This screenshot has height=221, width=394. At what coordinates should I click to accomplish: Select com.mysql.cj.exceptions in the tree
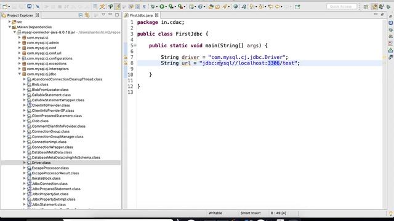47,63
